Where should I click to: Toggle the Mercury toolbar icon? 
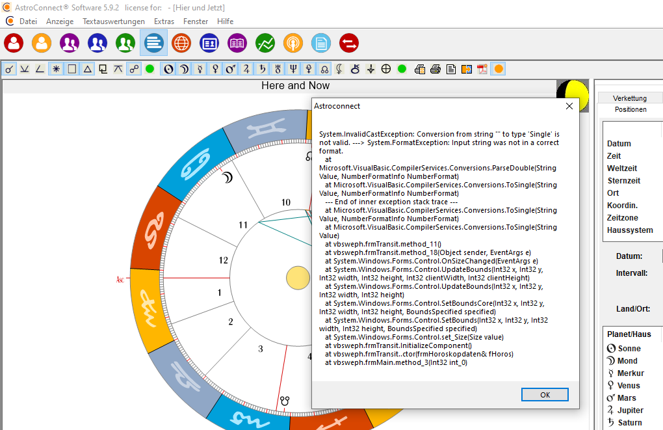coord(200,69)
